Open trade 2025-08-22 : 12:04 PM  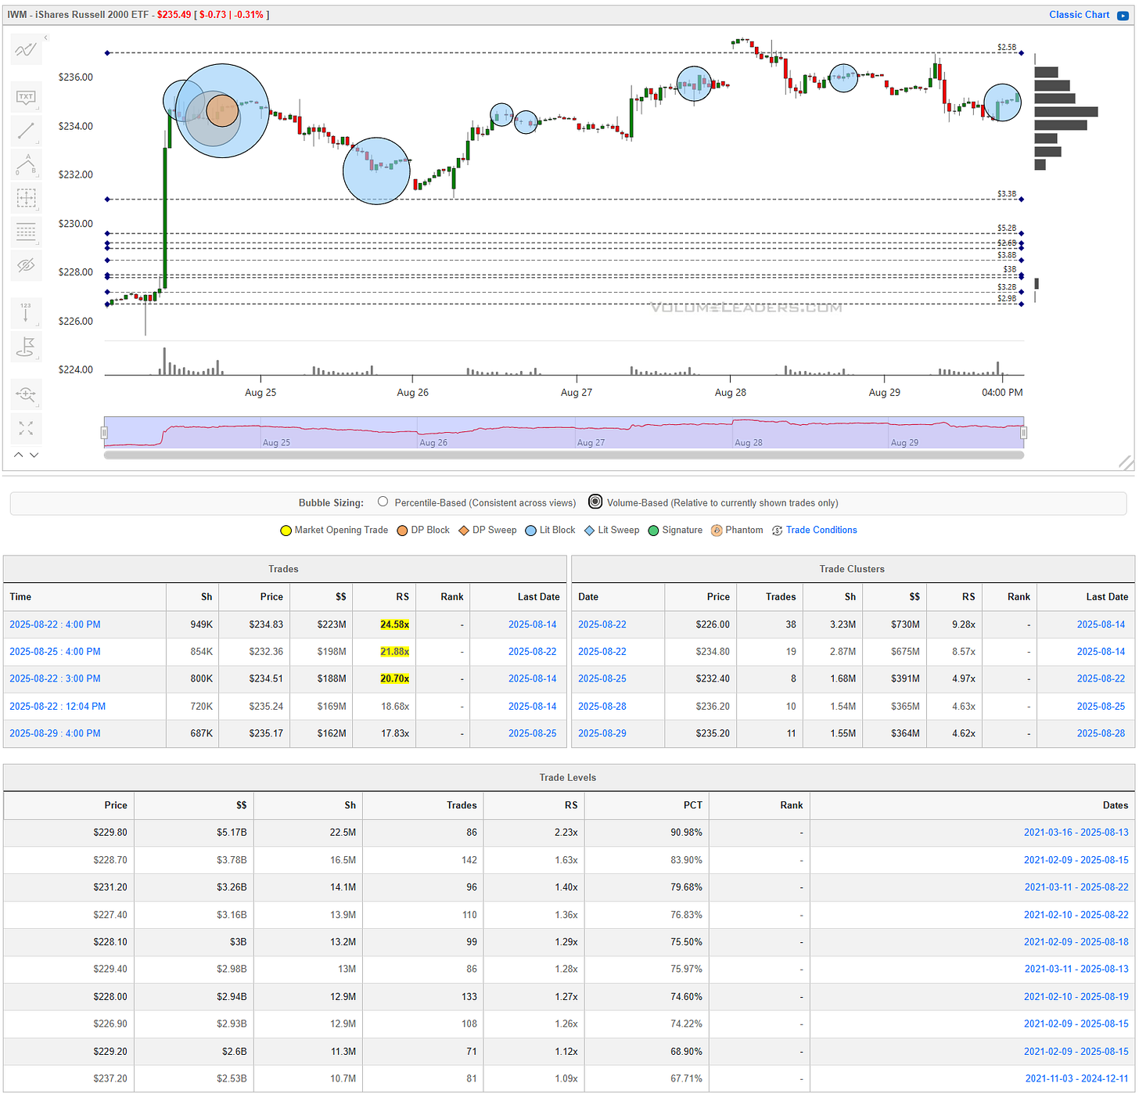[57, 707]
